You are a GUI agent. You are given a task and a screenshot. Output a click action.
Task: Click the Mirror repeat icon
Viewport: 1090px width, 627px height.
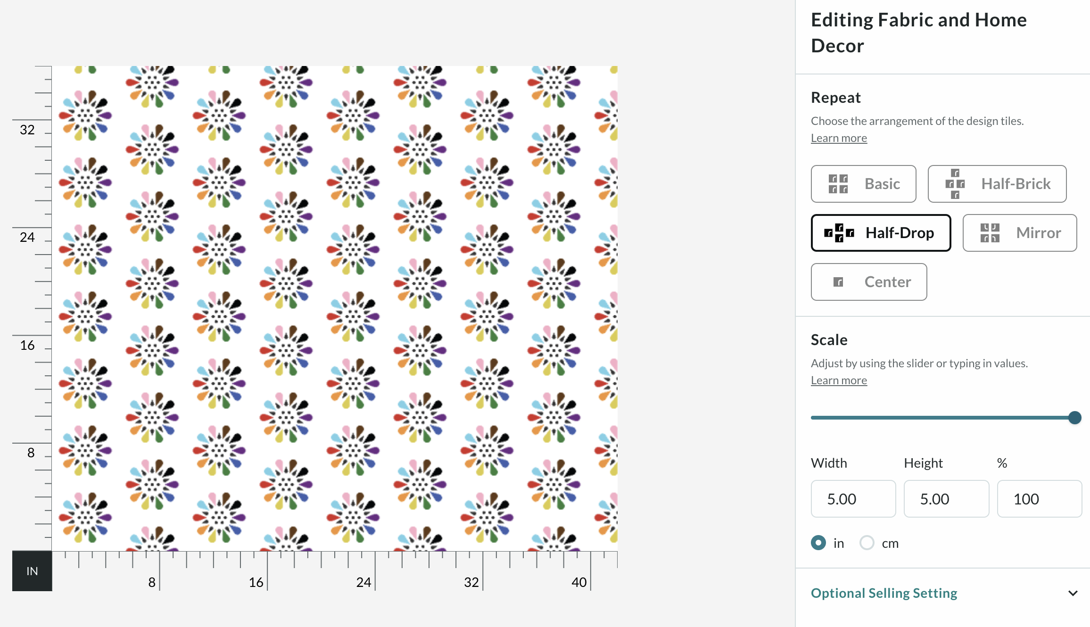[x=990, y=233]
